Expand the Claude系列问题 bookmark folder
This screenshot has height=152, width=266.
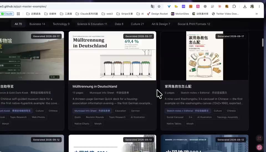pos(87,14)
